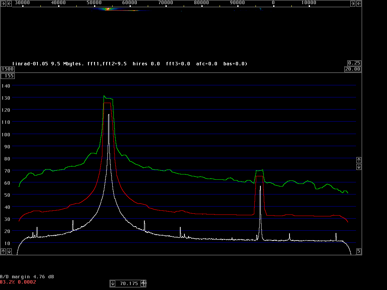Click the 1500 parameter box
387x290 pixels.
pyautogui.click(x=8, y=69)
